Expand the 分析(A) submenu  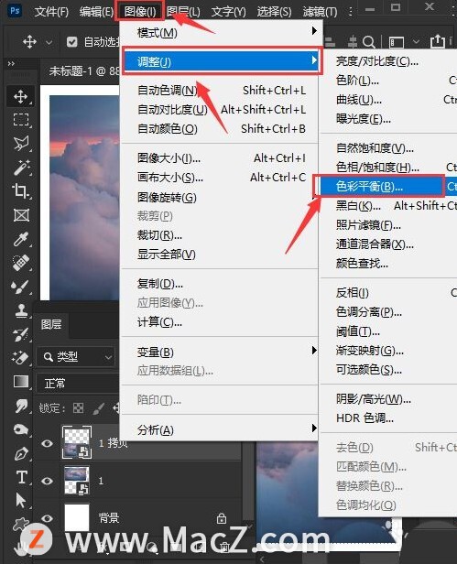pos(219,429)
